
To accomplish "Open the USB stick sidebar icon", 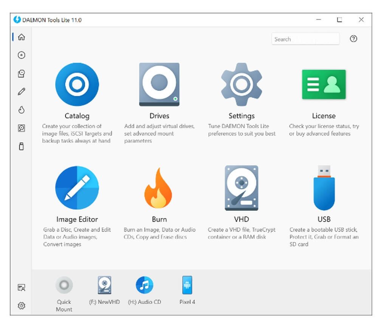I will pos(22,146).
